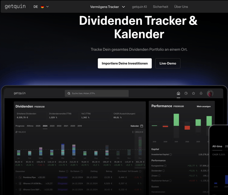
Task: Click the German flag icon
Action: [x=42, y=7]
